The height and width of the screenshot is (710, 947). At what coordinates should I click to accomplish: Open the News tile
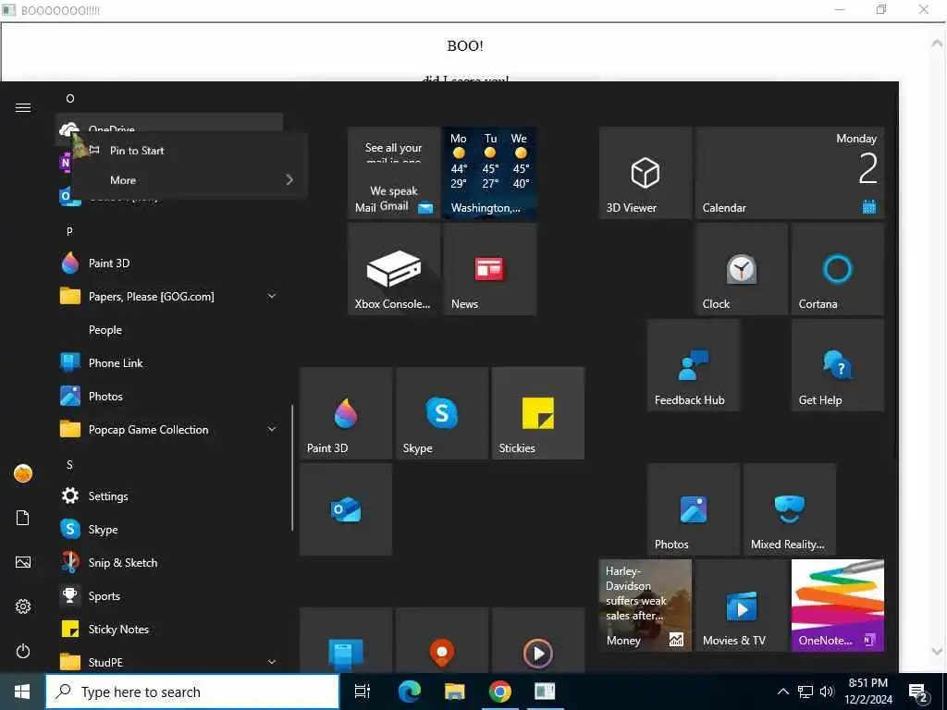490,269
